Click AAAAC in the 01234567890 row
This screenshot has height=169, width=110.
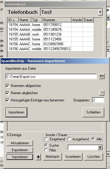(x=25, y=44)
